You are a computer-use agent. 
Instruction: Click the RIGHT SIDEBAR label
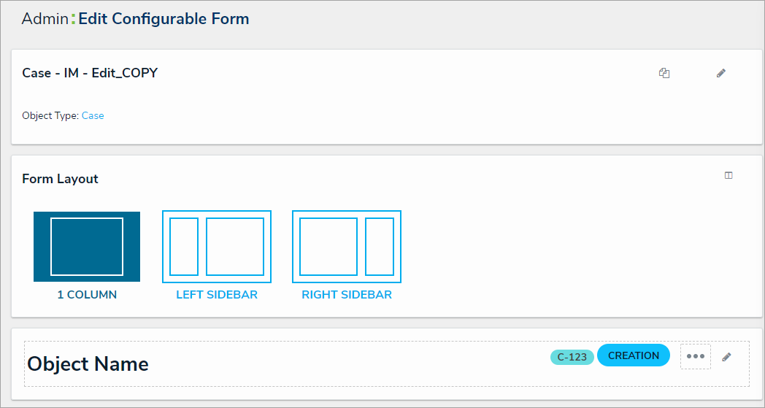(x=347, y=295)
